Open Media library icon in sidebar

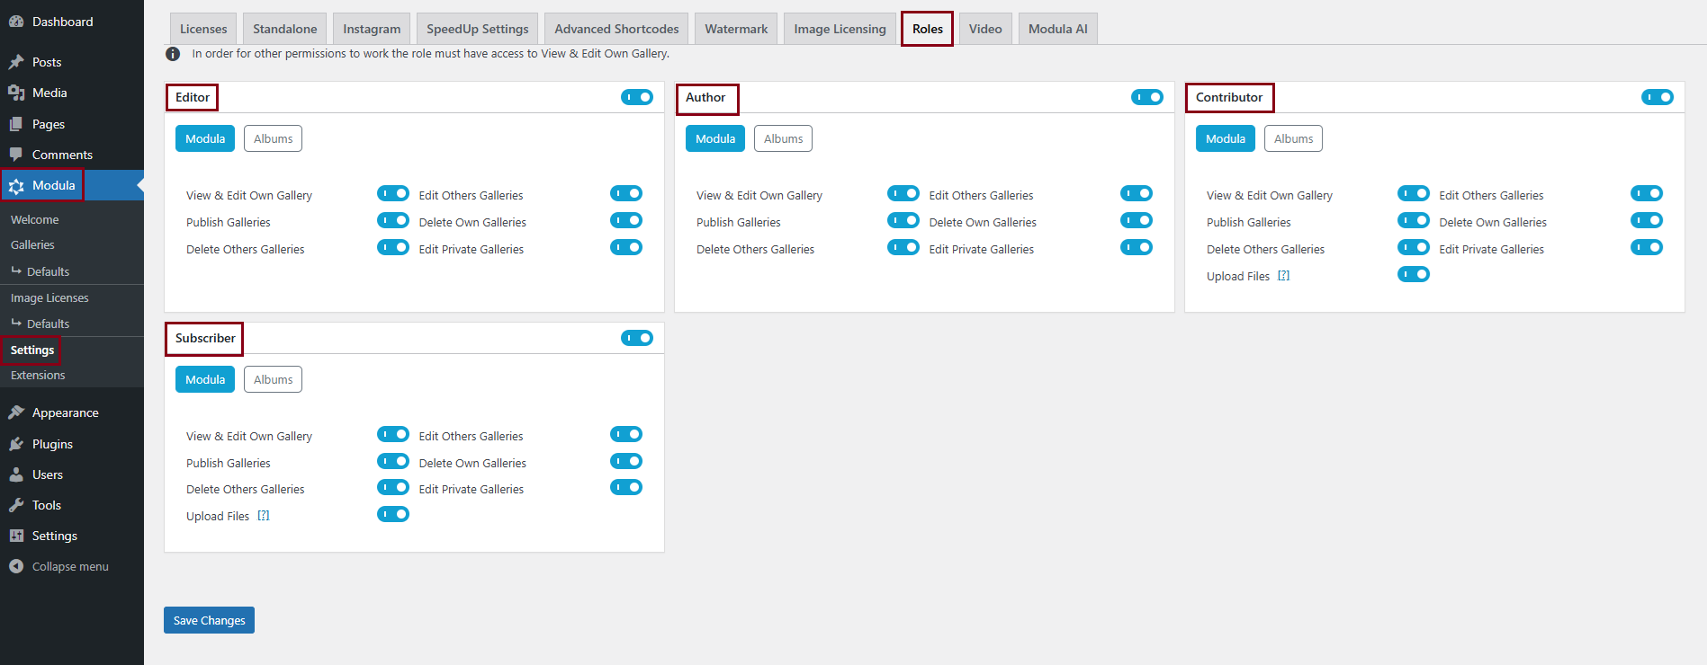coord(16,93)
